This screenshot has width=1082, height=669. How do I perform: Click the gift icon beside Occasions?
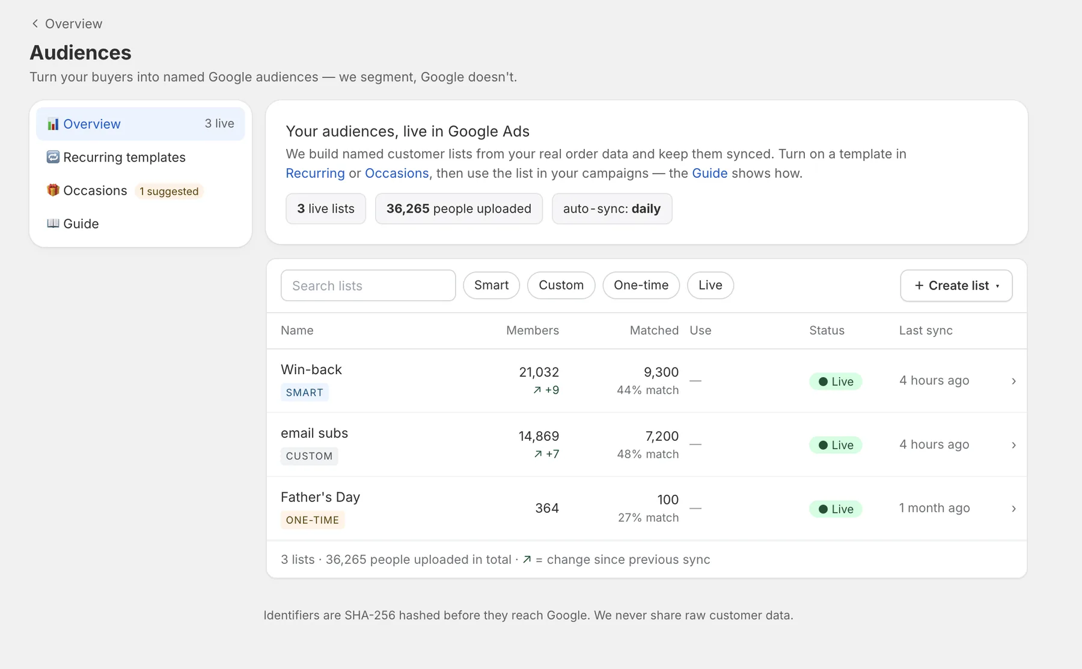click(53, 190)
